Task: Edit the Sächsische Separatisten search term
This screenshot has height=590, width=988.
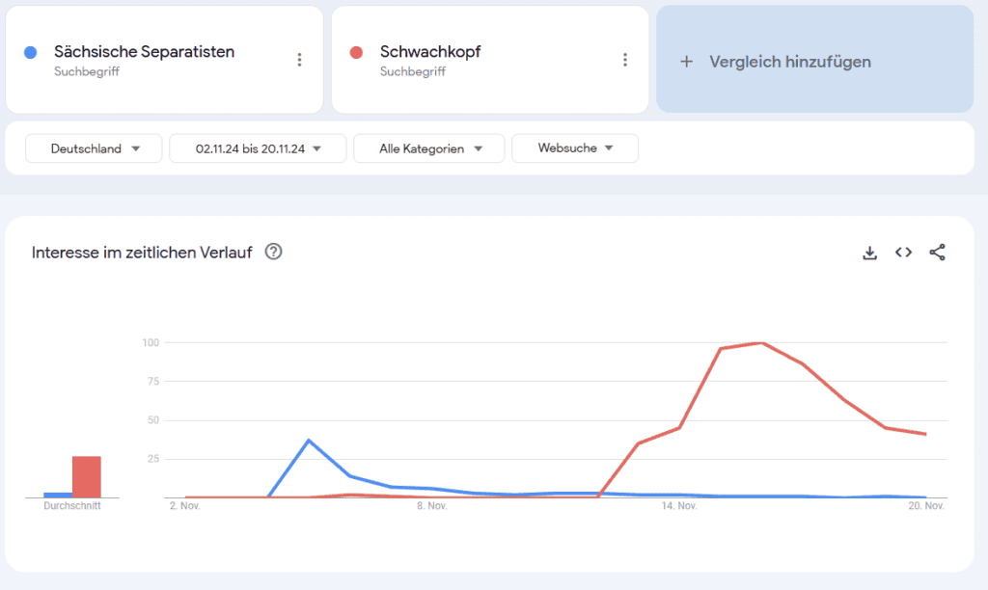Action: tap(144, 52)
